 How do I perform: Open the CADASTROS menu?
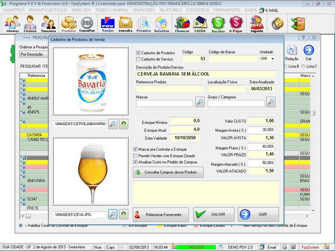point(13,10)
